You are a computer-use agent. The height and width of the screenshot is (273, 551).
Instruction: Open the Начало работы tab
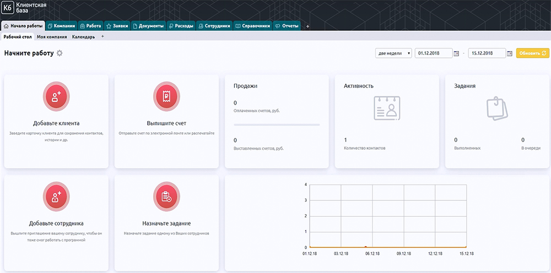(23, 26)
